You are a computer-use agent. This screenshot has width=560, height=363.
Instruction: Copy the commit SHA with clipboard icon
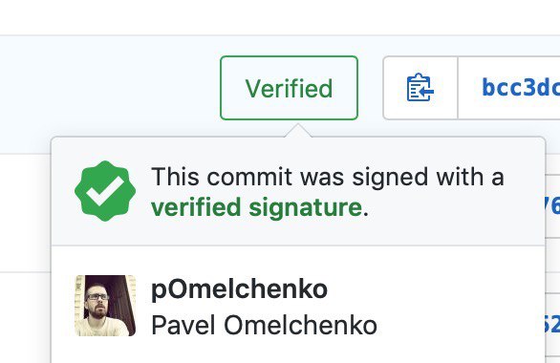[x=420, y=88]
